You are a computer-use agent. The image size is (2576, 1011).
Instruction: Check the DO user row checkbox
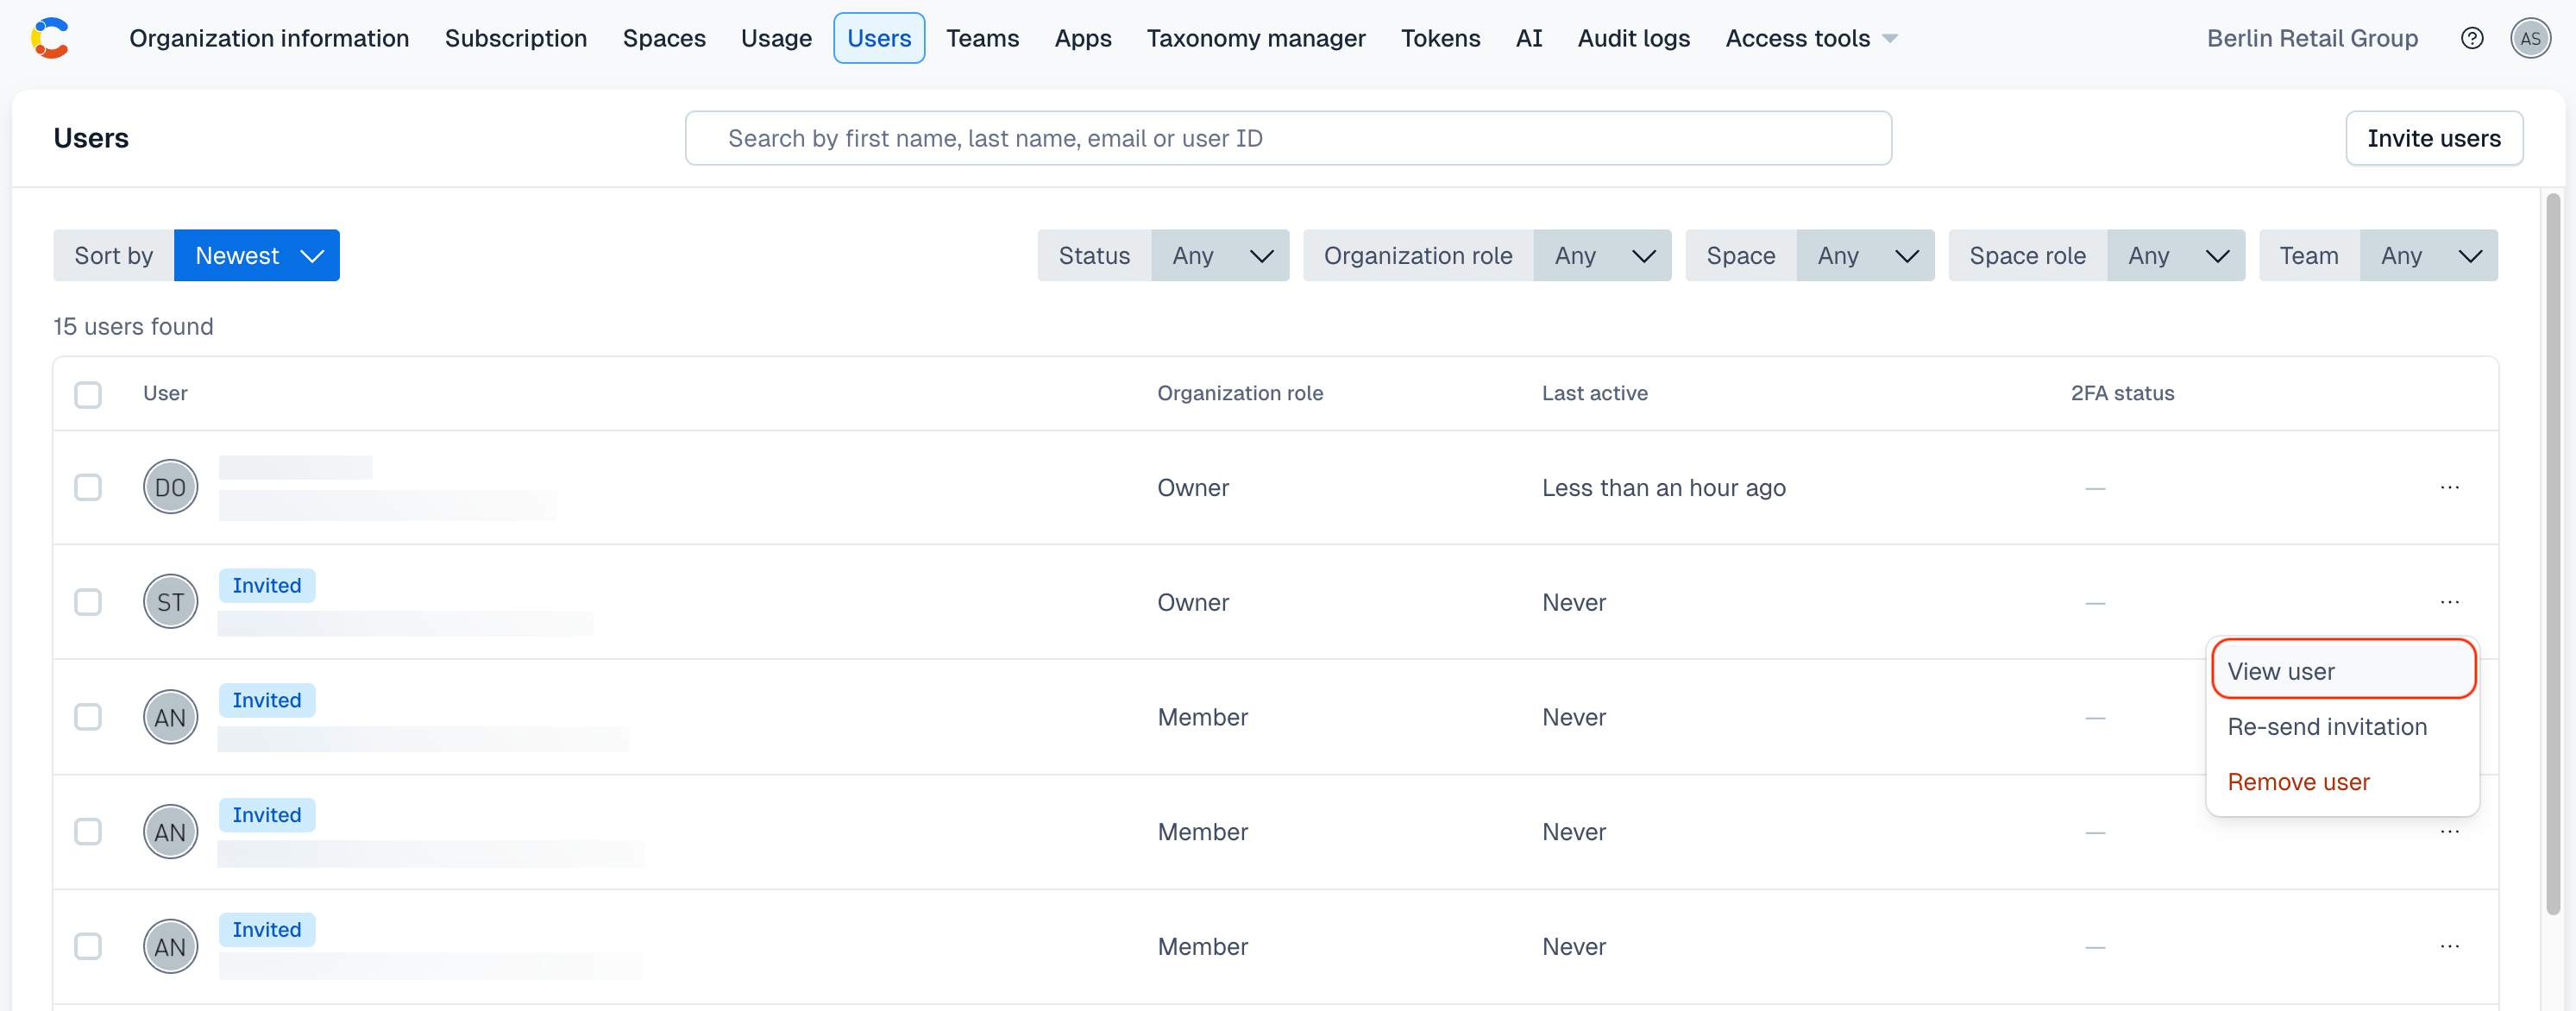88,487
